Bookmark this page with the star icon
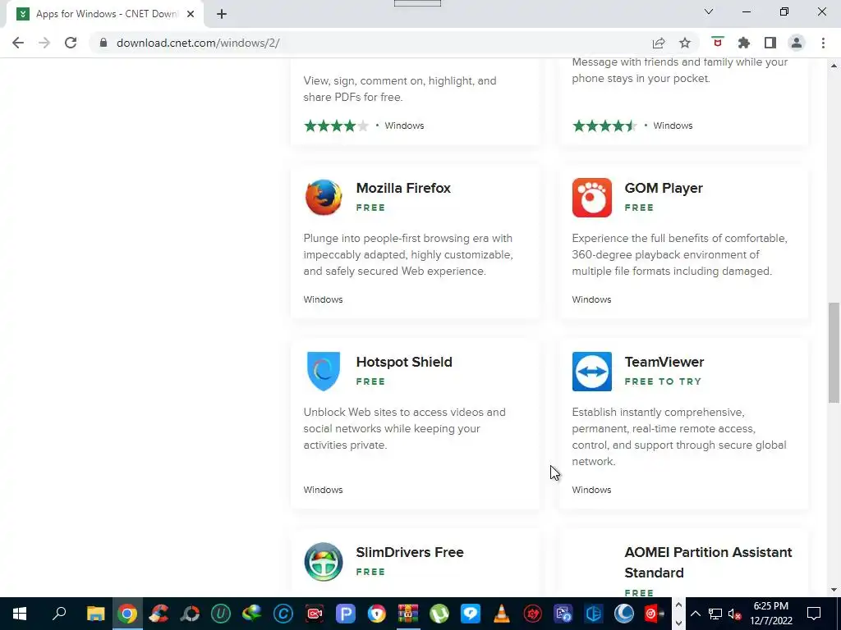This screenshot has height=630, width=841. tap(685, 43)
